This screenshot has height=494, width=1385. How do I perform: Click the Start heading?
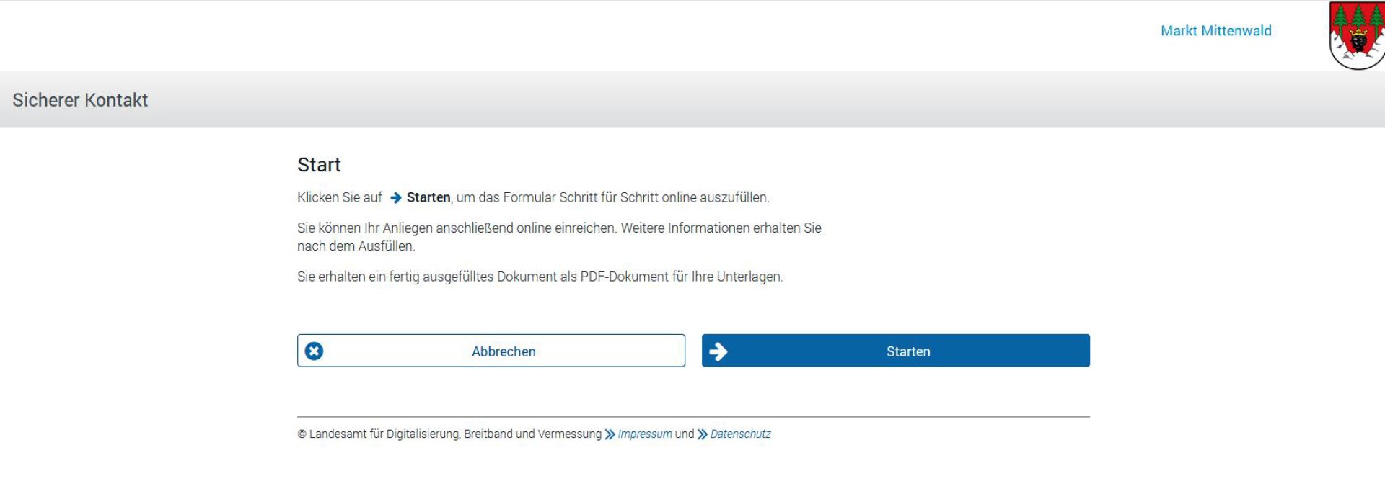(319, 165)
